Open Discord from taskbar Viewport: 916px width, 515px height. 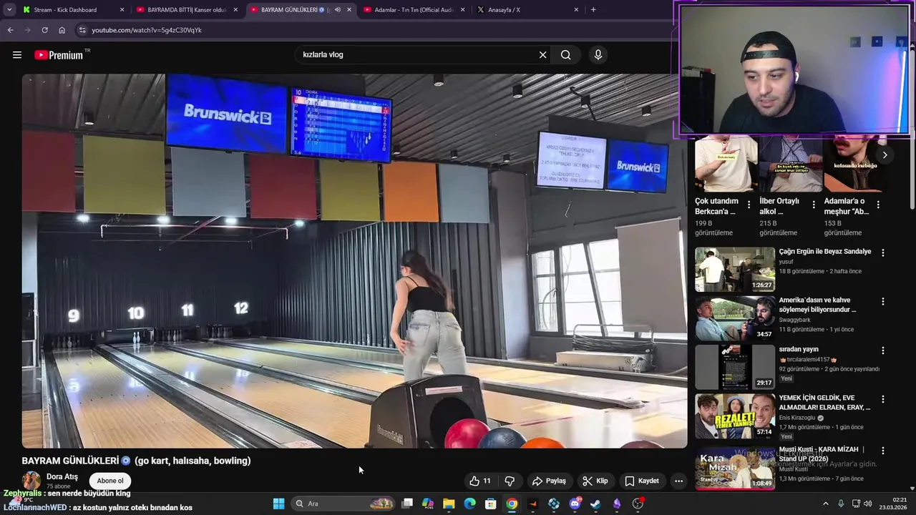click(x=575, y=504)
